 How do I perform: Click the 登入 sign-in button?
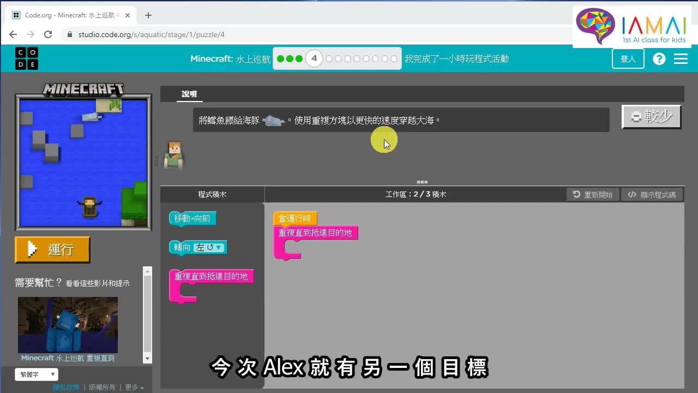628,58
